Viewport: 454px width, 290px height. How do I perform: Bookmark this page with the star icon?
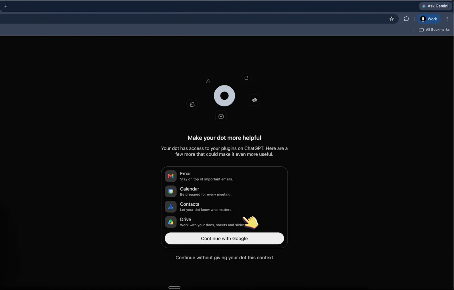[x=392, y=19]
